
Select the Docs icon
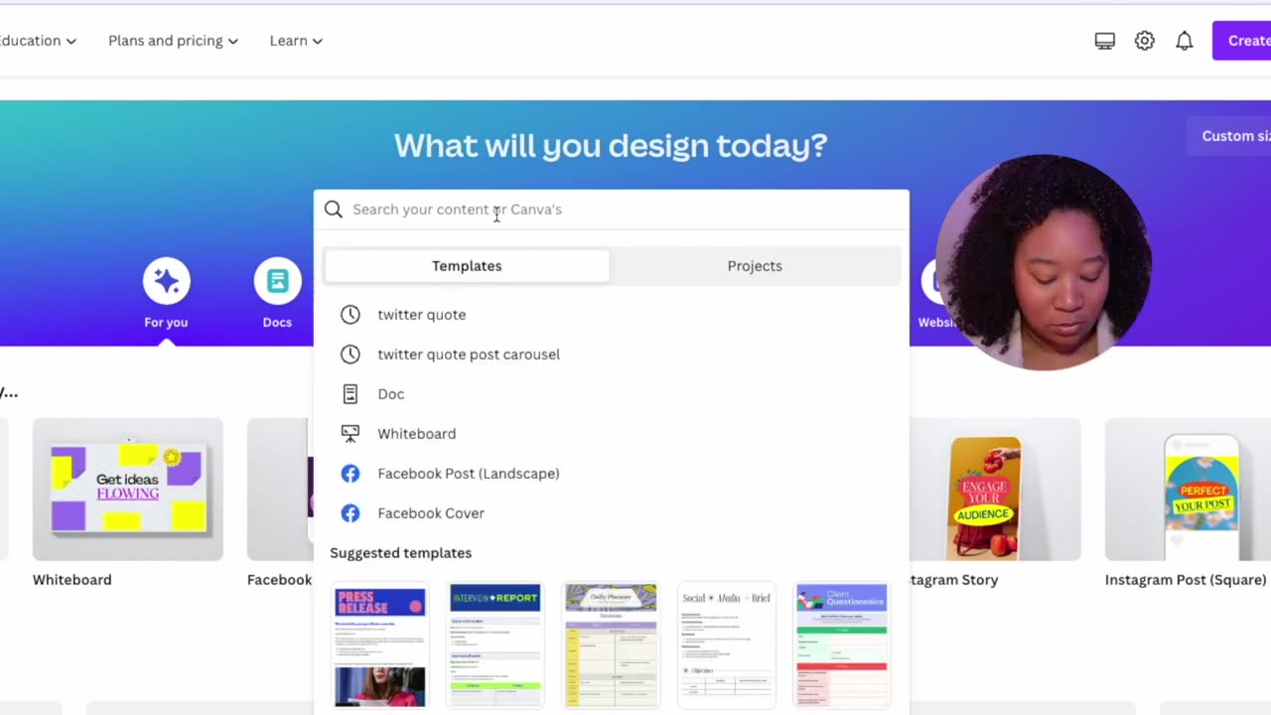[x=277, y=281]
